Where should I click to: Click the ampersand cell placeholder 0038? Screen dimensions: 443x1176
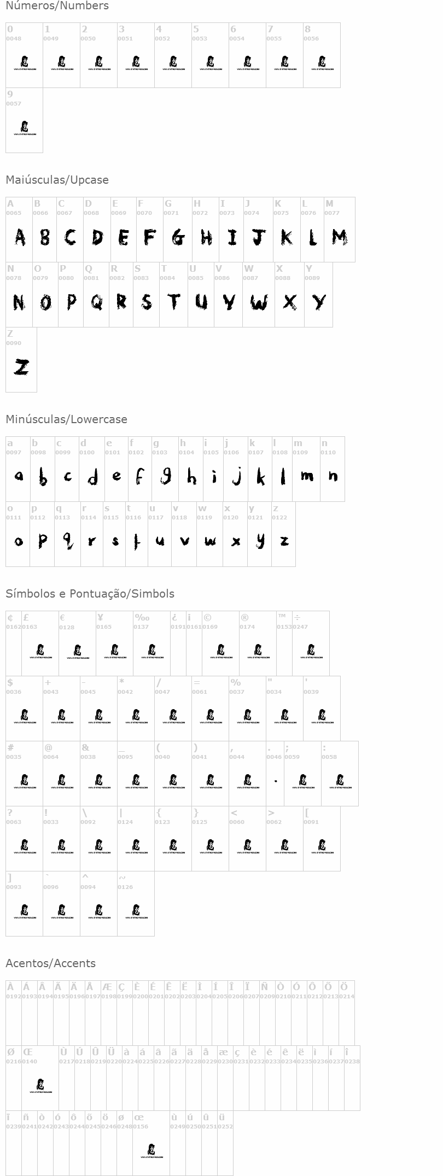pos(99,781)
